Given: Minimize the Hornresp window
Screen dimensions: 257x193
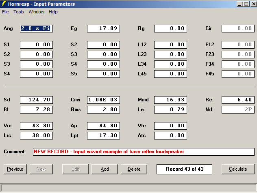Looking at the screenshot, I should coord(240,4).
